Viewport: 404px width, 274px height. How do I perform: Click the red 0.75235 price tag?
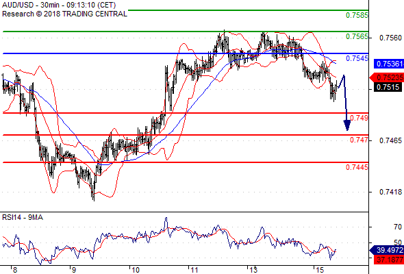[x=387, y=77]
